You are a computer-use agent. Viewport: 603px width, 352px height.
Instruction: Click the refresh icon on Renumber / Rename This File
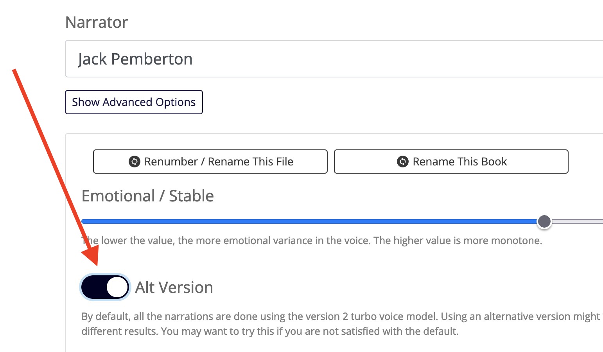[135, 162]
